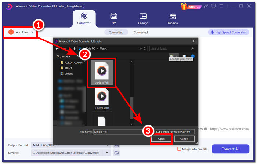Click the refresh icon in file dialog address bar
Image resolution: width=257 pixels, height=164 pixels.
[146, 48]
